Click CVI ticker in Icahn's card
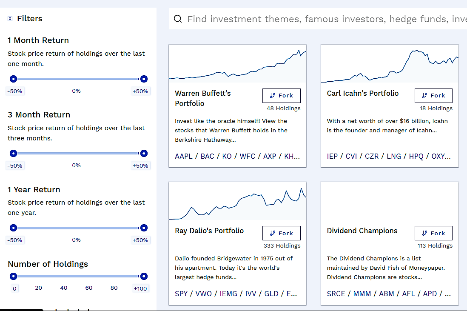This screenshot has width=467, height=311. (351, 156)
